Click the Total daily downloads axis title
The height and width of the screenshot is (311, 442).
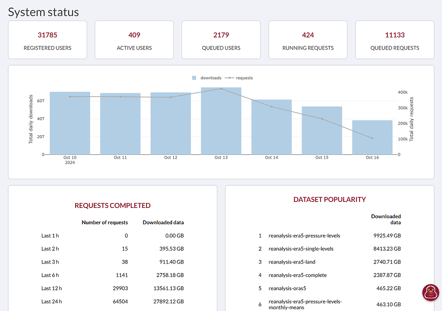tap(31, 119)
